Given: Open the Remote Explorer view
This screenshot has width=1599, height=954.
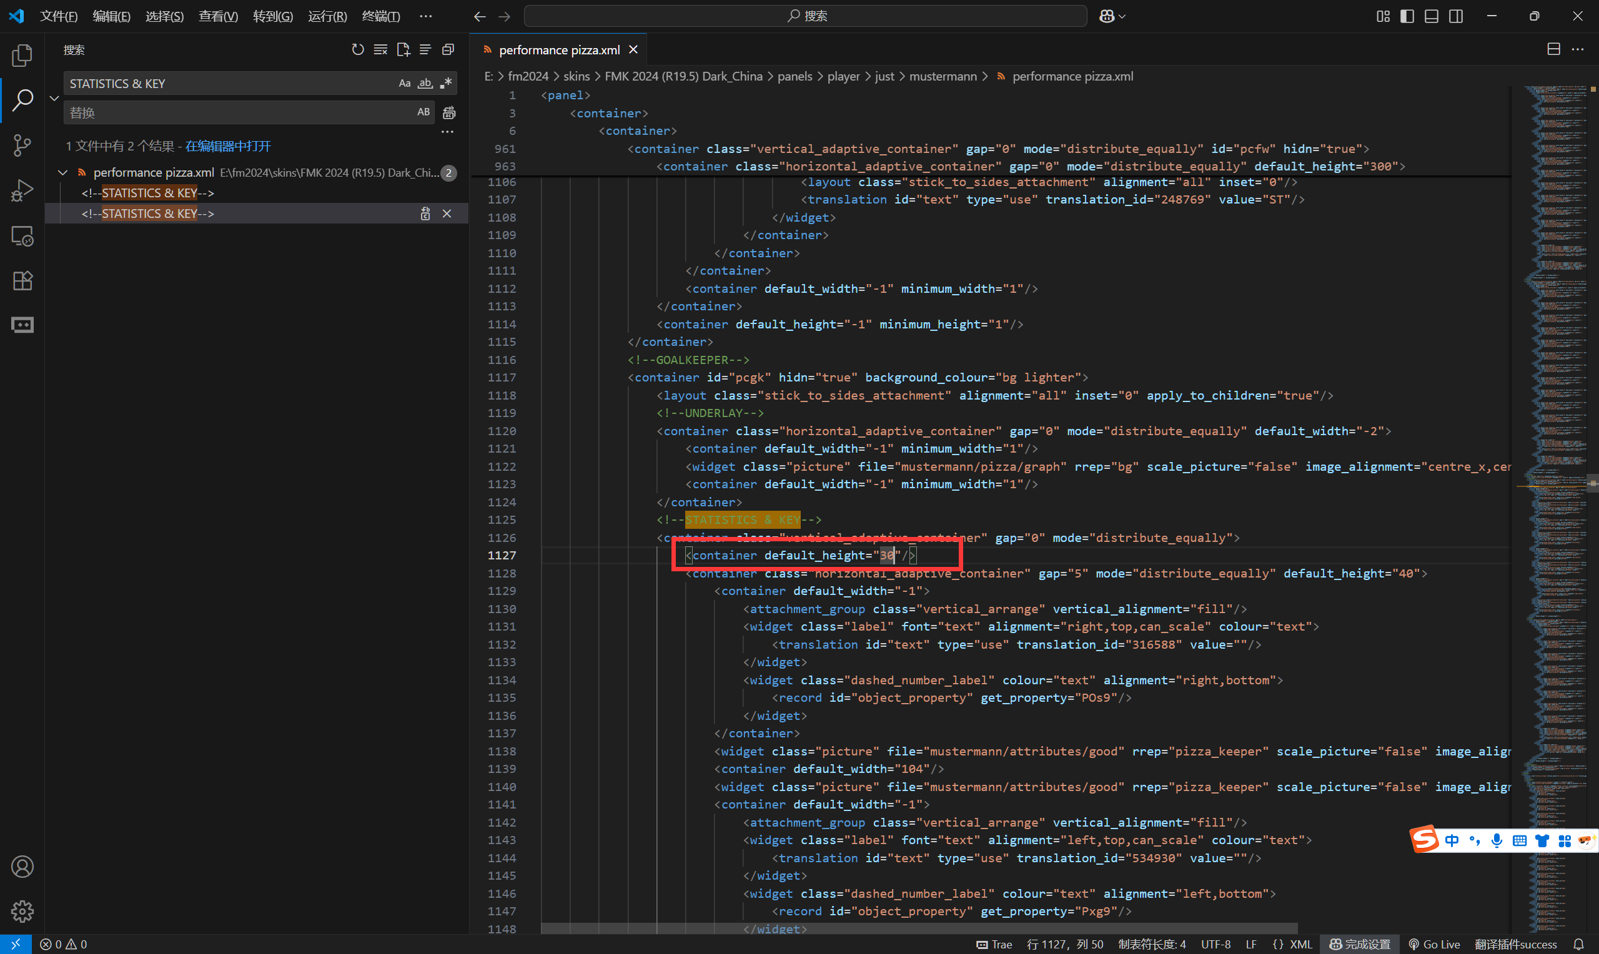Looking at the screenshot, I should (22, 236).
